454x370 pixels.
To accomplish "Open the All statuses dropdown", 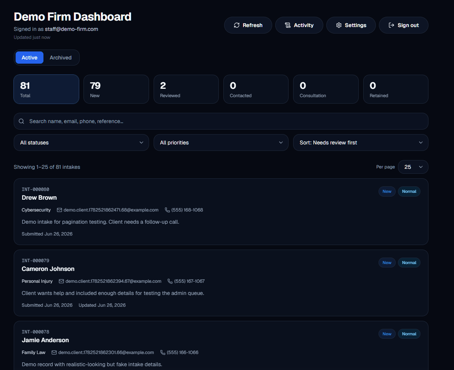I will point(81,143).
